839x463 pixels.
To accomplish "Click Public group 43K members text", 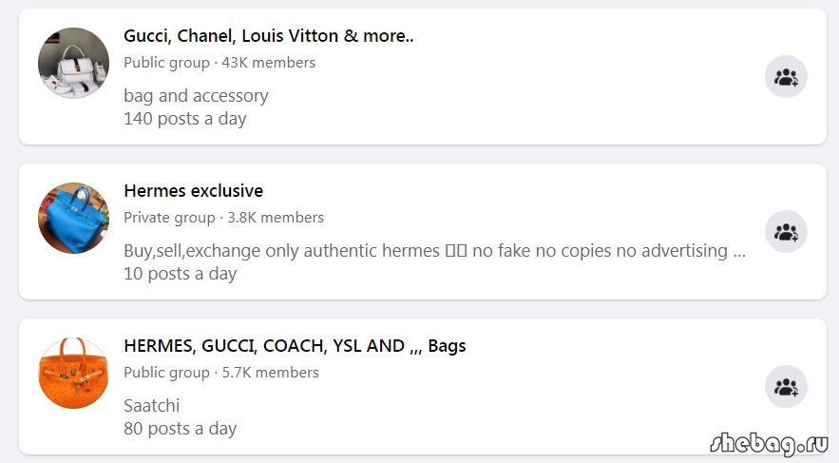I will coord(219,63).
